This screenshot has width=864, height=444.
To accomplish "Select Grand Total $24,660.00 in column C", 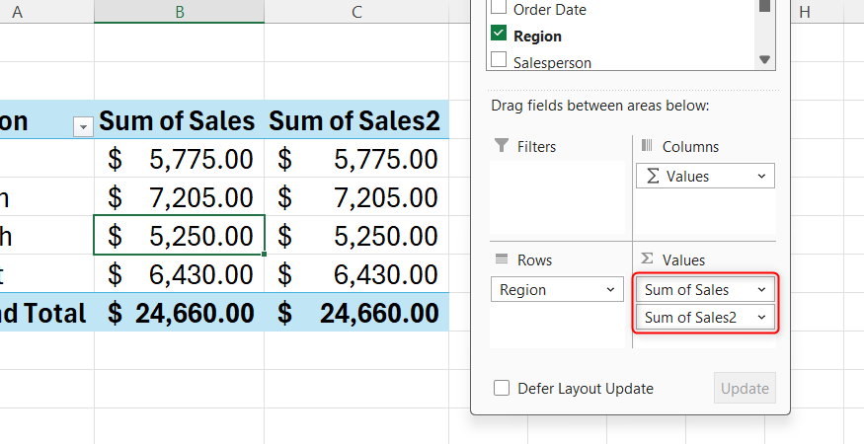I will pos(356,313).
